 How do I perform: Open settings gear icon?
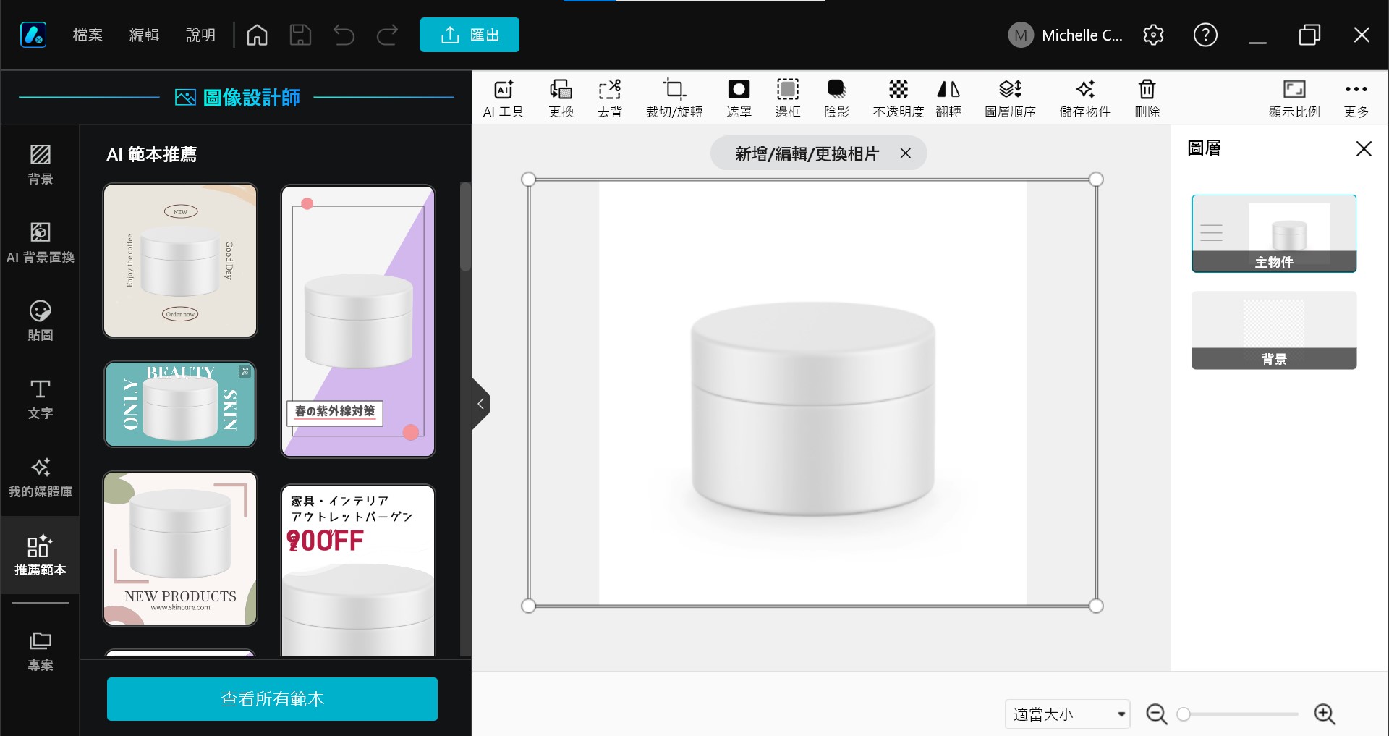(1153, 35)
